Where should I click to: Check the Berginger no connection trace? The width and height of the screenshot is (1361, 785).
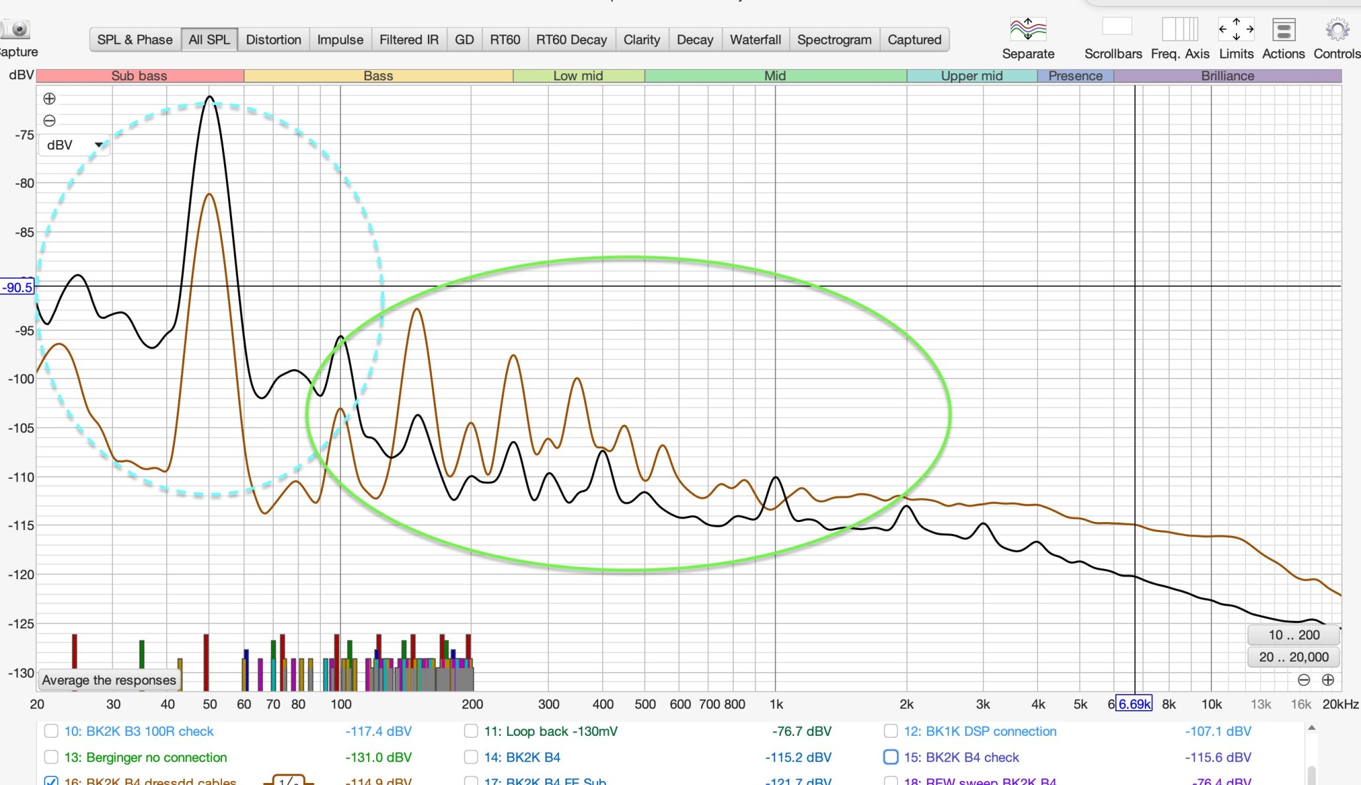[x=51, y=757]
